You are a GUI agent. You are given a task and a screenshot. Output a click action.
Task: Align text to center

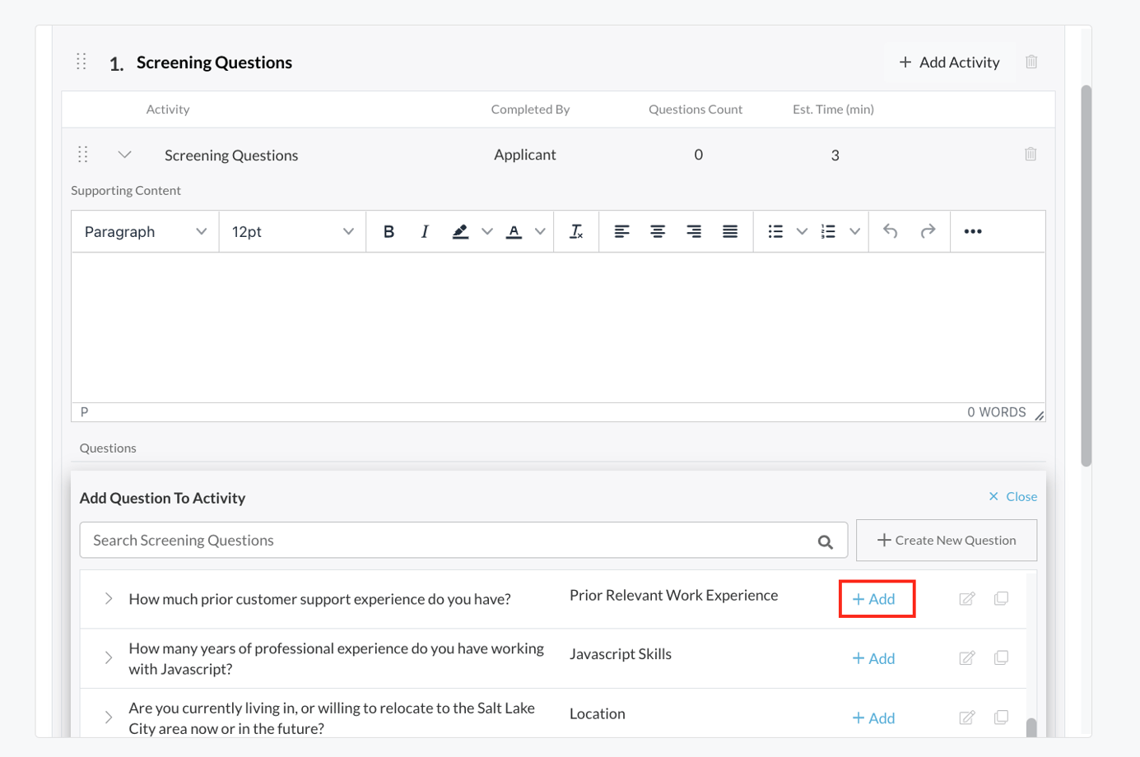pyautogui.click(x=658, y=231)
